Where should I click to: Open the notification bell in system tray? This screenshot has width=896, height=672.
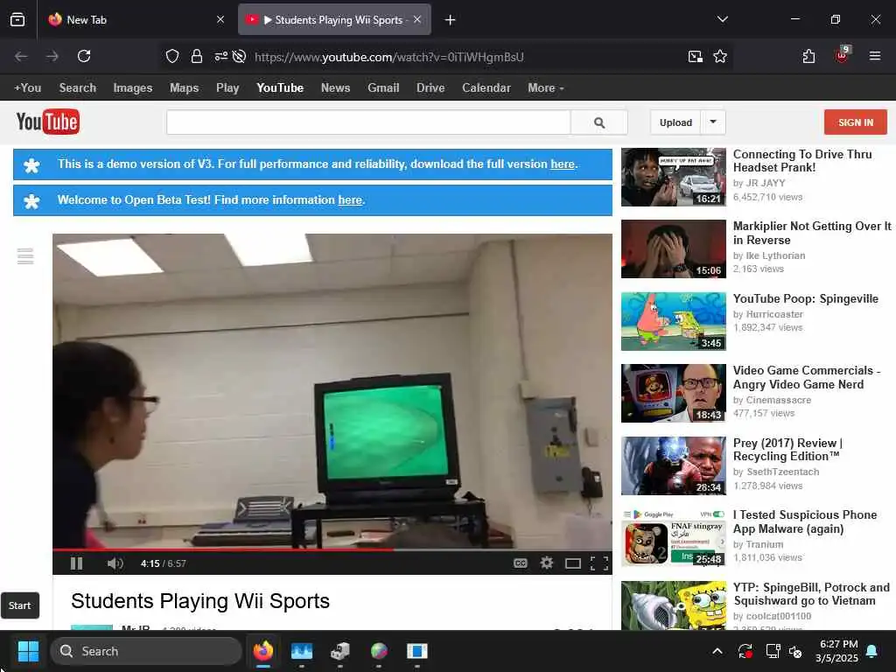pyautogui.click(x=872, y=651)
